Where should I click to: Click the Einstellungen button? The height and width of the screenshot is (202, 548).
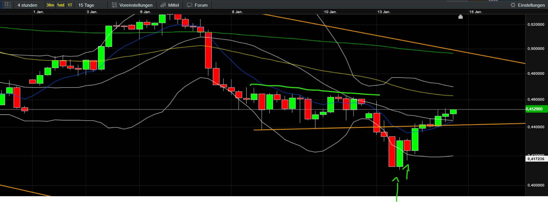tap(527, 5)
